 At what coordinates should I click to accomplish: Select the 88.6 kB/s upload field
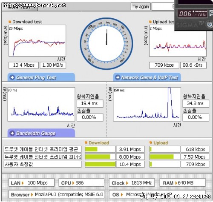[193, 65]
